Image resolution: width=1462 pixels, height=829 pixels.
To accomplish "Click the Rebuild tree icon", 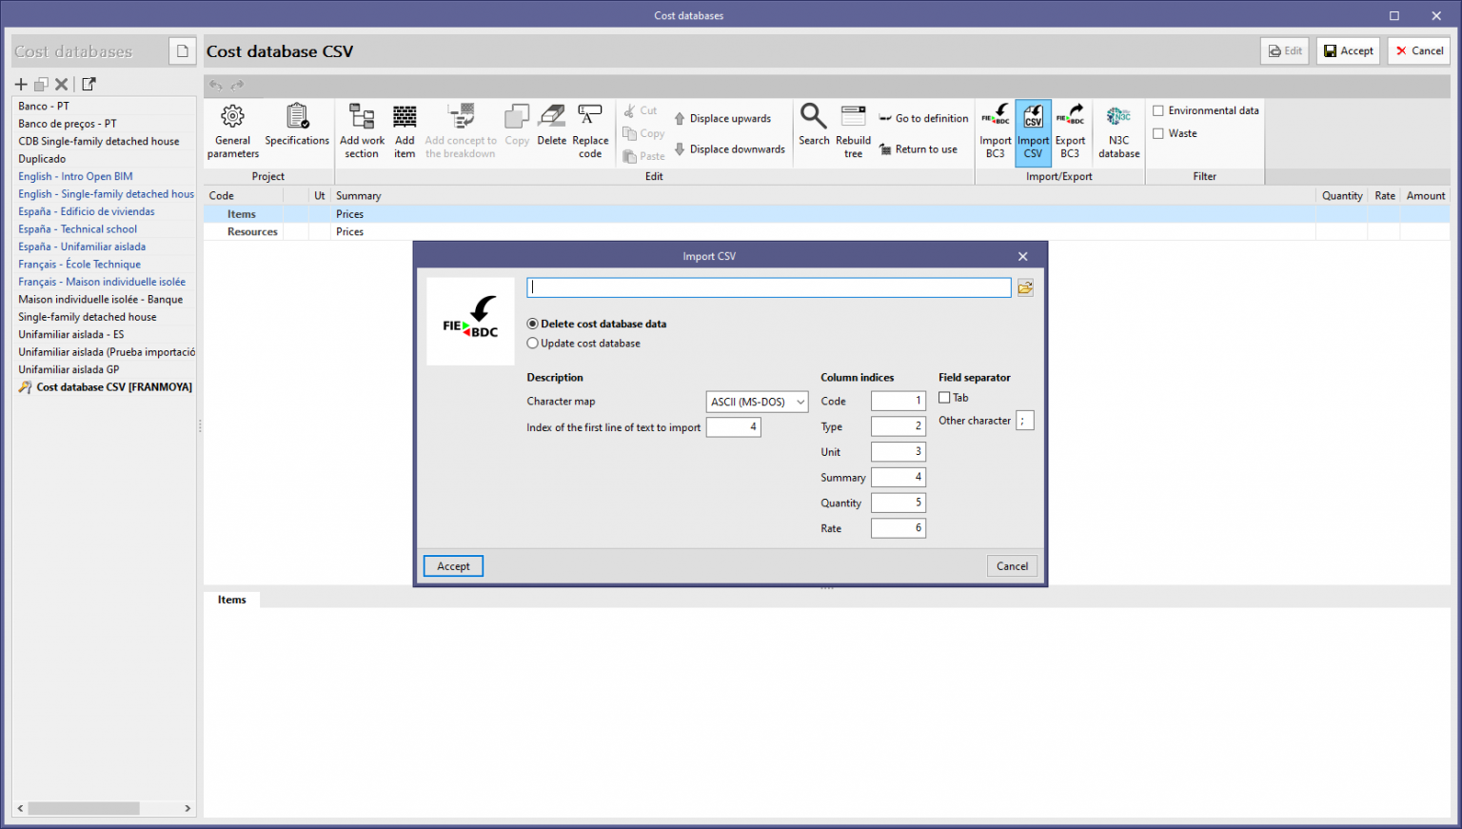I will click(852, 130).
